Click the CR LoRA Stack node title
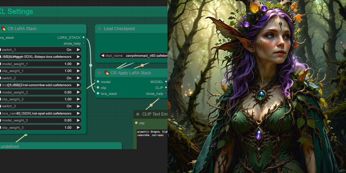The height and width of the screenshot is (173, 346). 22,28
